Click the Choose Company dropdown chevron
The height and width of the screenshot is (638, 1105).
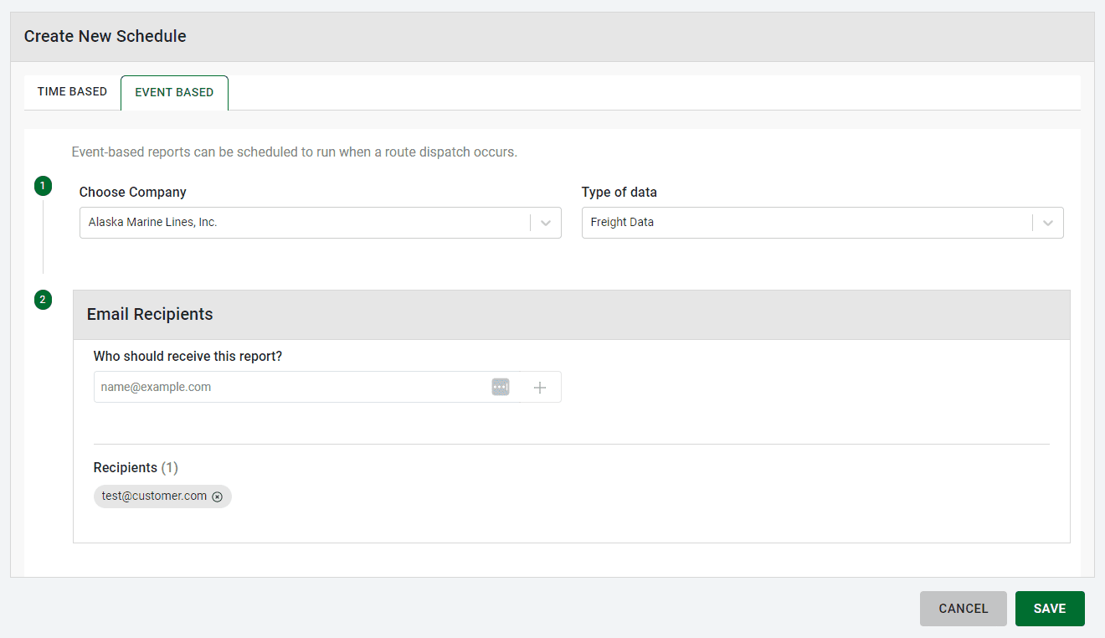coord(545,223)
